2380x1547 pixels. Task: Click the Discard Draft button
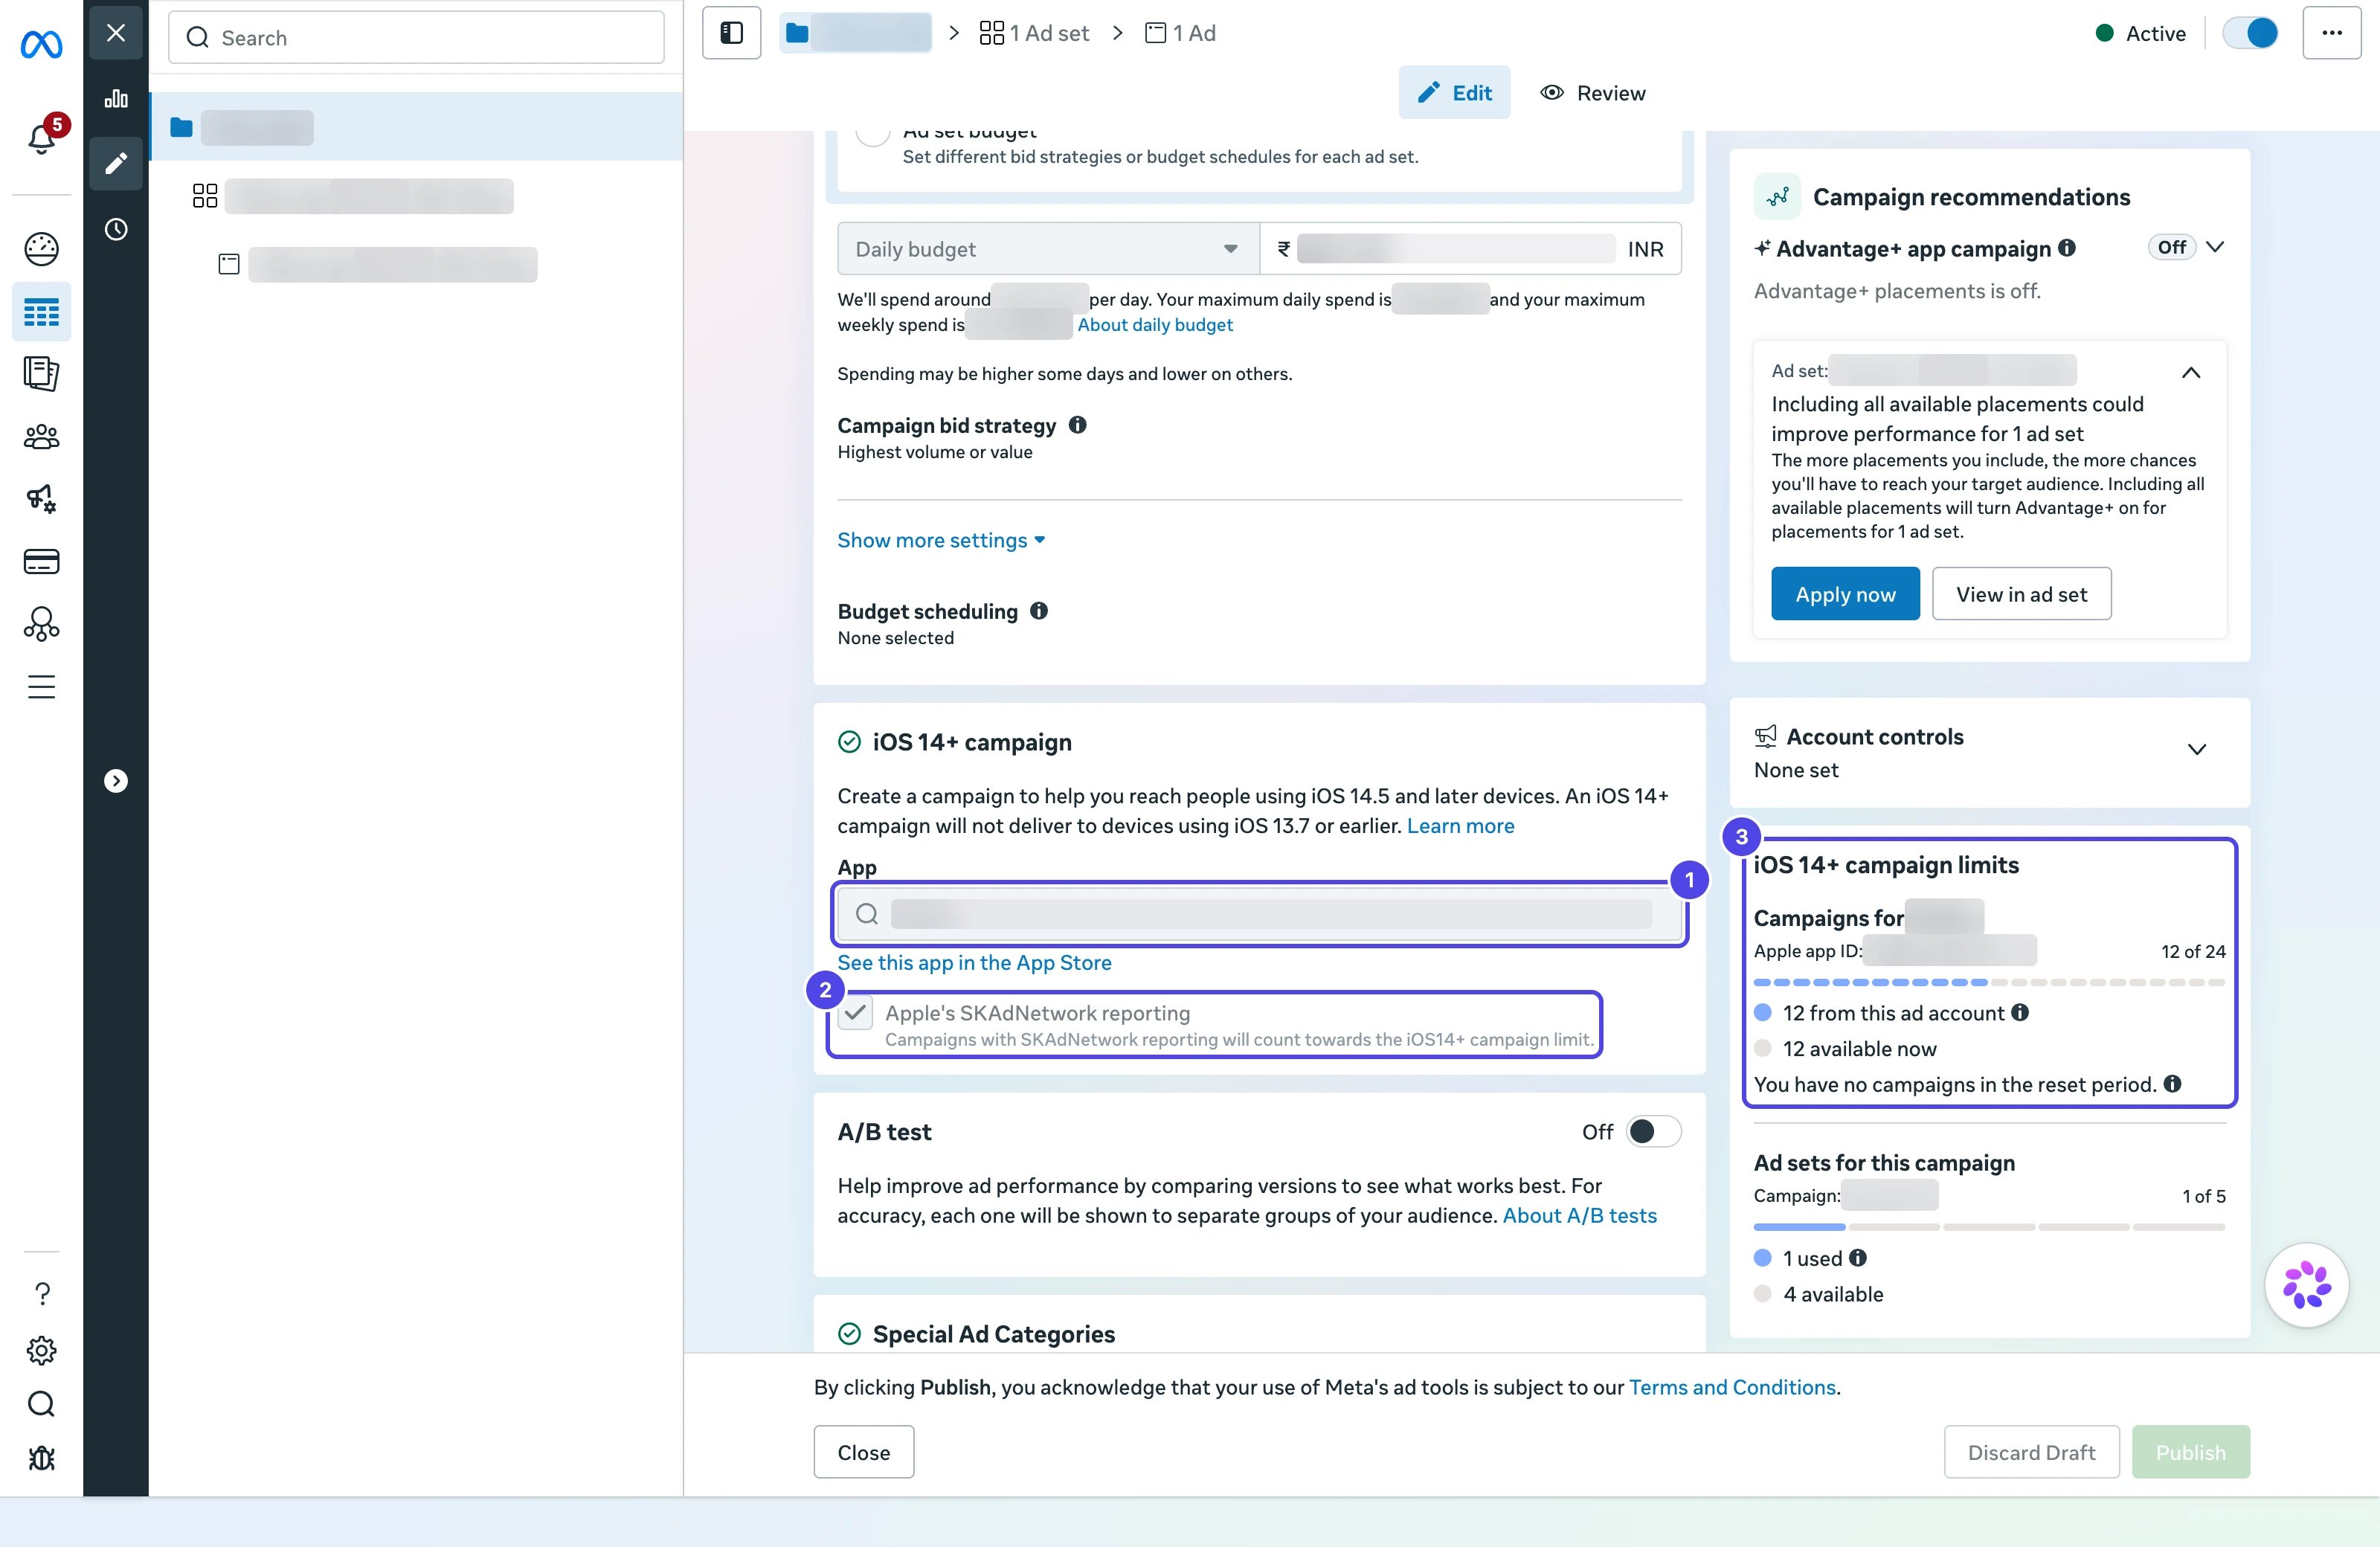pyautogui.click(x=2031, y=1452)
